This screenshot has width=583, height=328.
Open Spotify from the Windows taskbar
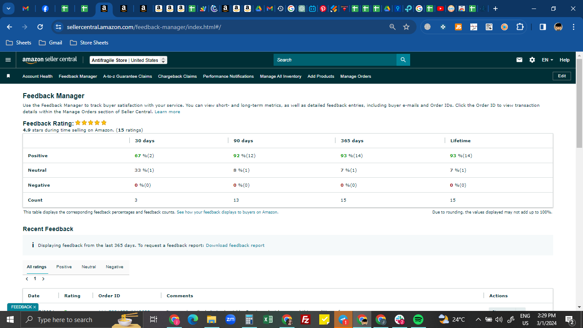tap(418, 319)
